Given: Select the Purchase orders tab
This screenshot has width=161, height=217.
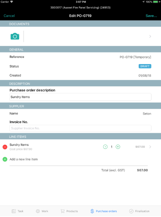Looking at the screenshot, I should point(104,211).
